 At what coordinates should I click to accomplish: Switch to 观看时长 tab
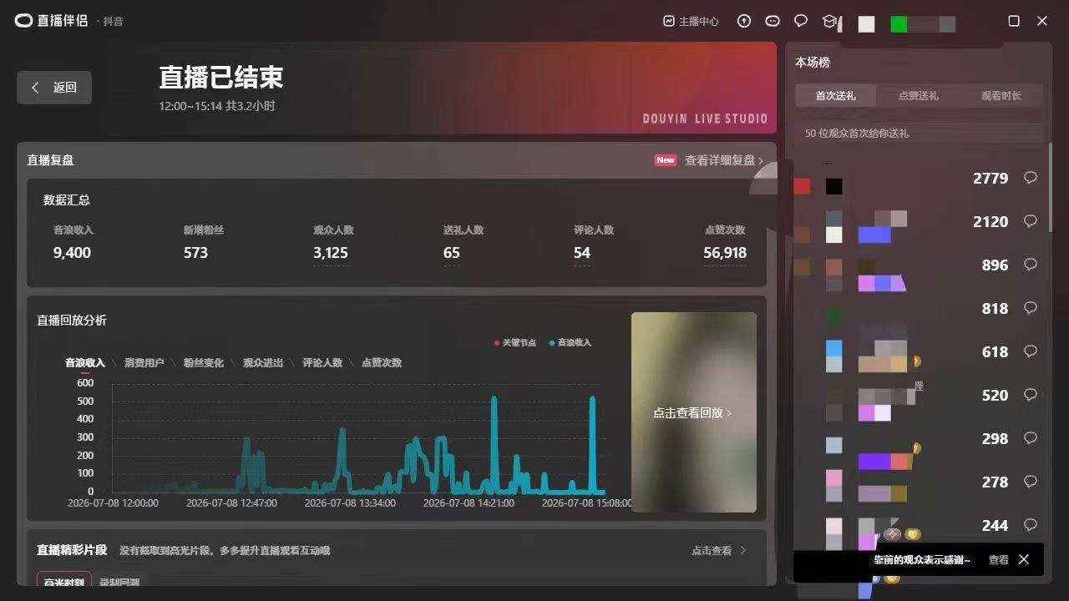1001,95
